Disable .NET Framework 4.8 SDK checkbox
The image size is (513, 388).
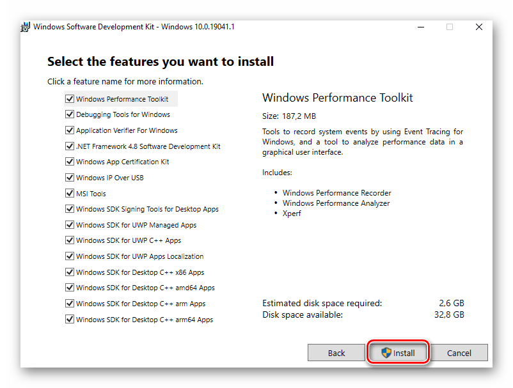[70, 146]
